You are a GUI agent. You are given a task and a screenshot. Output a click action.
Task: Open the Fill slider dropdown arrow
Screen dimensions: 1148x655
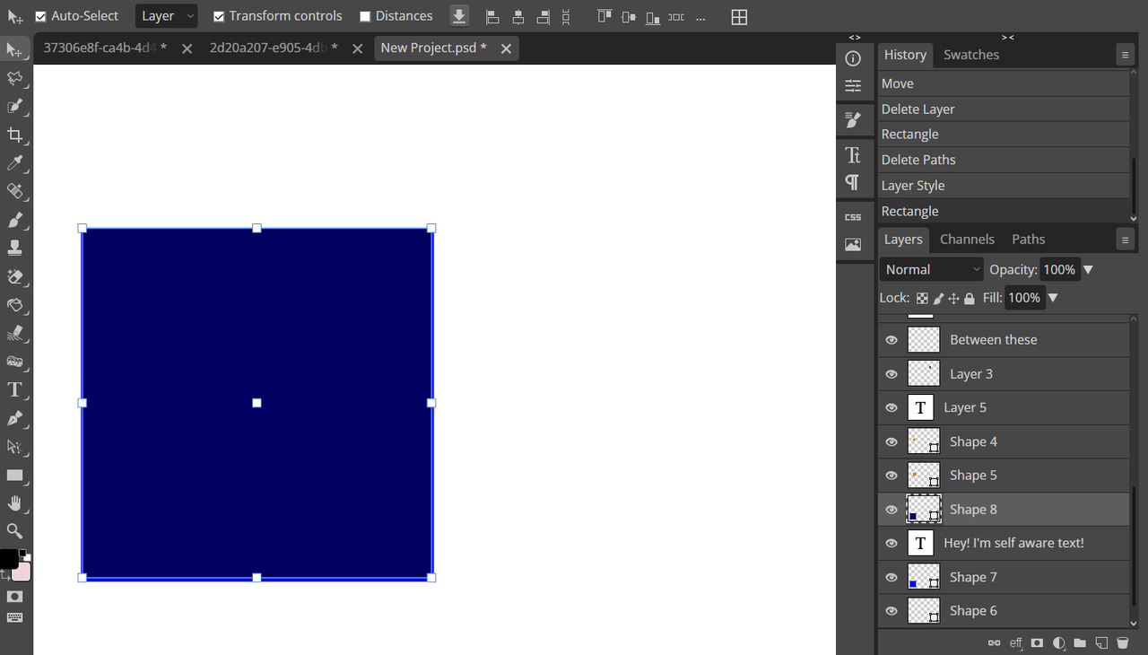(1053, 298)
